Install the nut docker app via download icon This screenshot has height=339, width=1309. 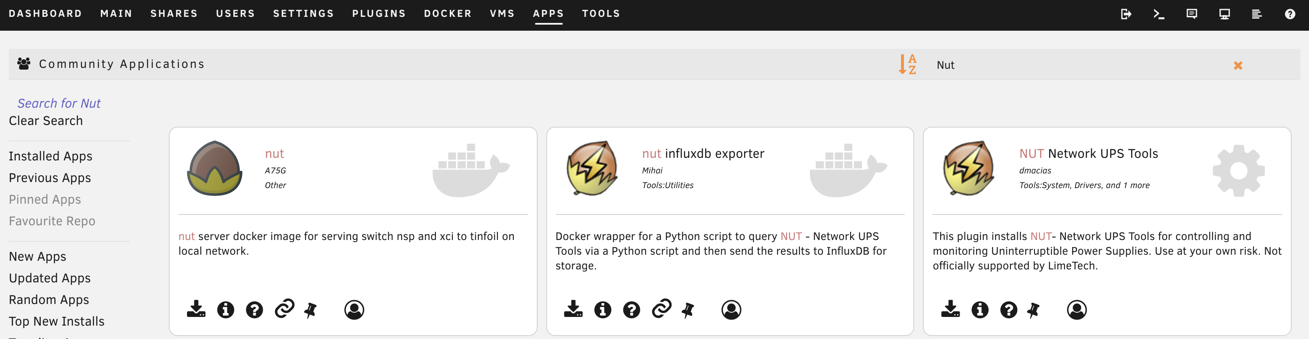pyautogui.click(x=196, y=309)
